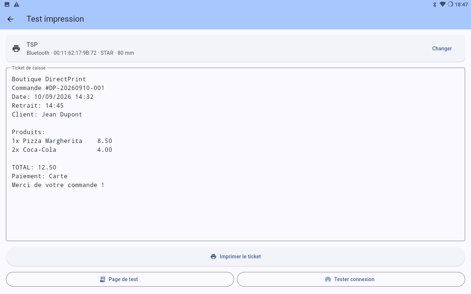Click the line Boutique DirectPrint
The width and height of the screenshot is (471, 294).
(x=49, y=79)
